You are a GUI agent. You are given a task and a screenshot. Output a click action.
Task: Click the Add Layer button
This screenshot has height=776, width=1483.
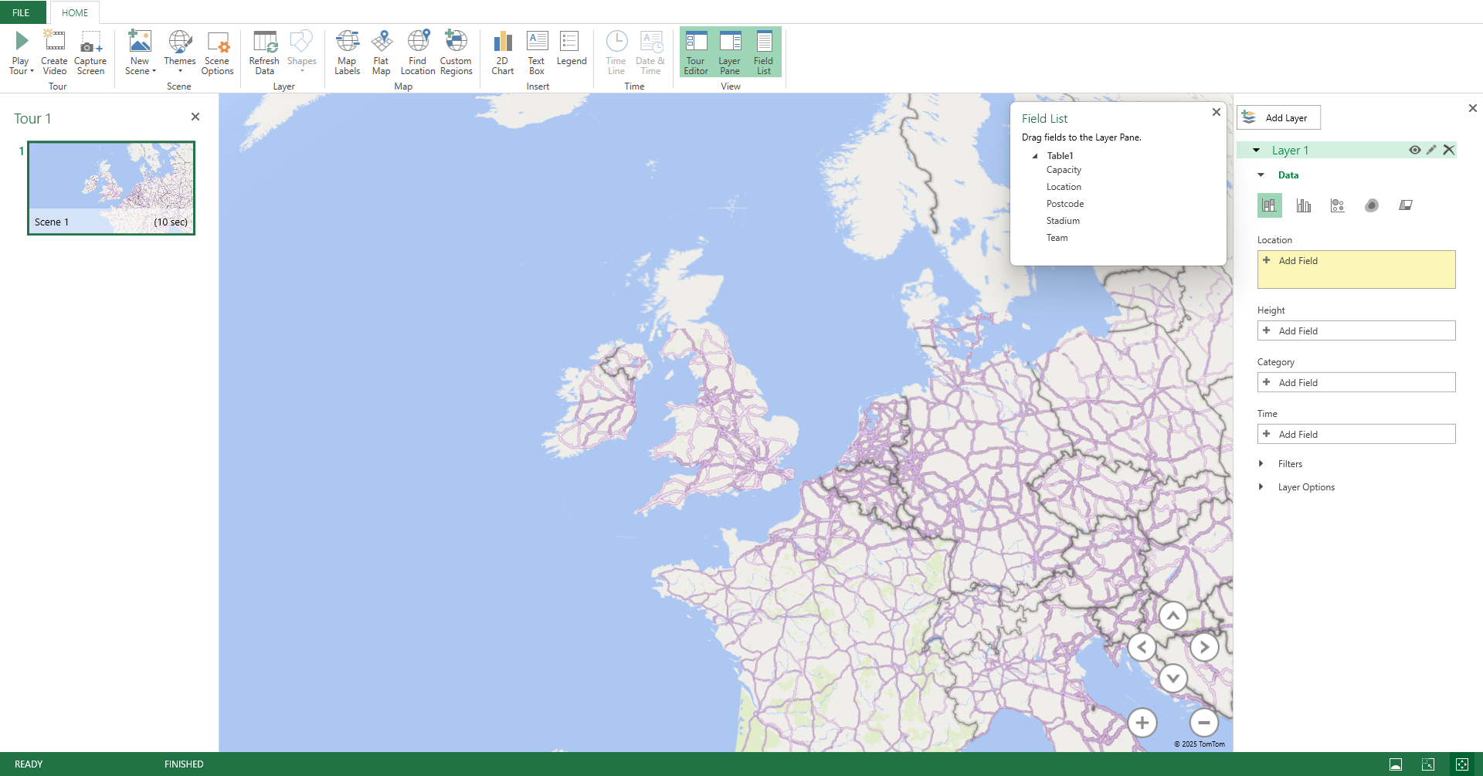click(1278, 118)
